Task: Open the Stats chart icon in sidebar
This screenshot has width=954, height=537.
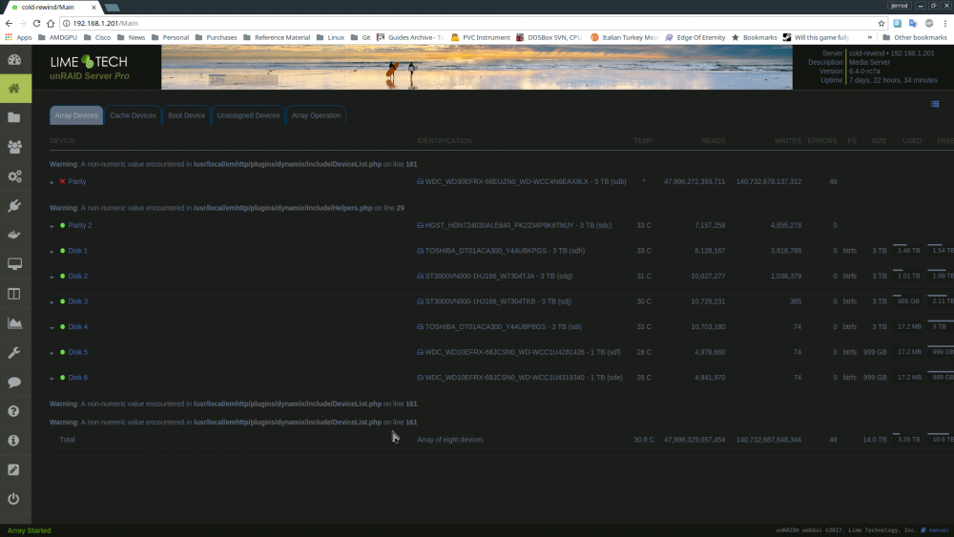Action: coord(14,323)
